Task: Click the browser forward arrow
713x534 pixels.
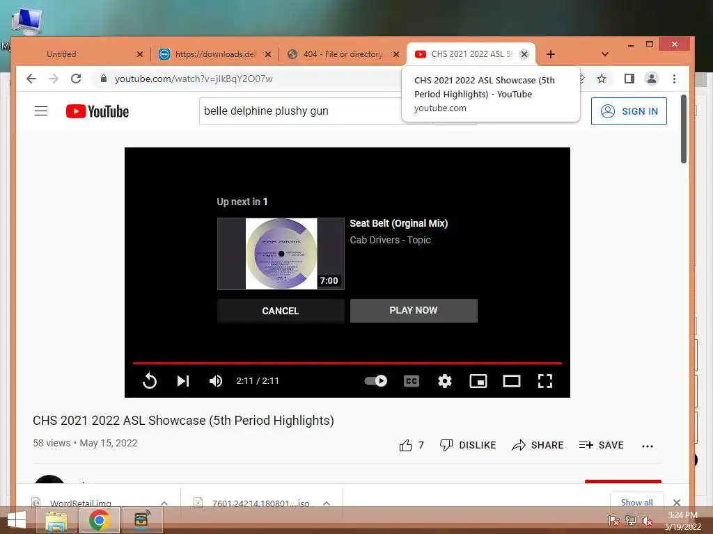Action: (x=54, y=79)
